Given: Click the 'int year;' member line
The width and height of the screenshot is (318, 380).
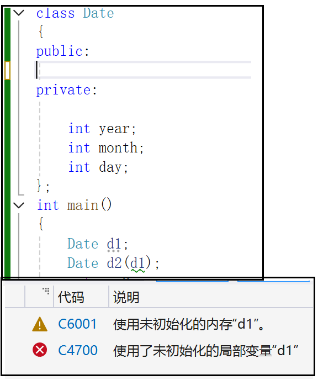Looking at the screenshot, I should pyautogui.click(x=102, y=129).
